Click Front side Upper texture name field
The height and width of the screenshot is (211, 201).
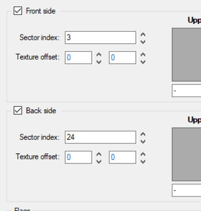[186, 91]
